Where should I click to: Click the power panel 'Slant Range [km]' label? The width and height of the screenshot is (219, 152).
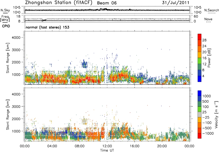(x=8, y=58)
